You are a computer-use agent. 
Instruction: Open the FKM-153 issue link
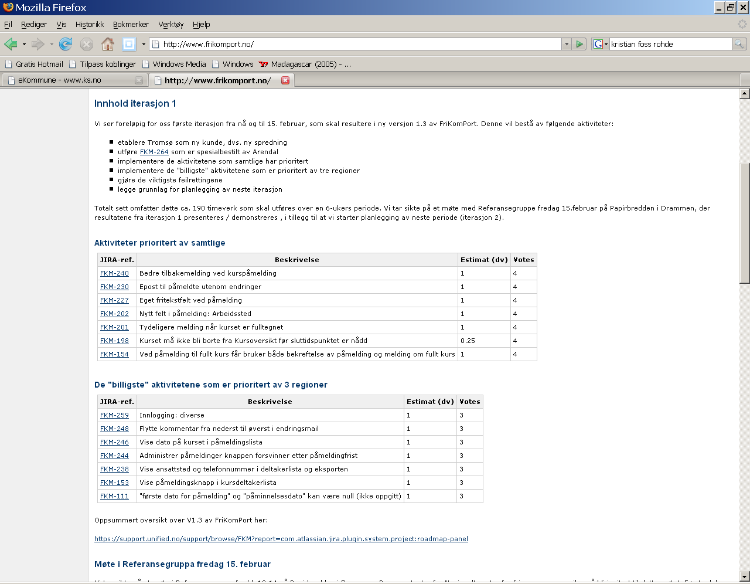click(114, 483)
